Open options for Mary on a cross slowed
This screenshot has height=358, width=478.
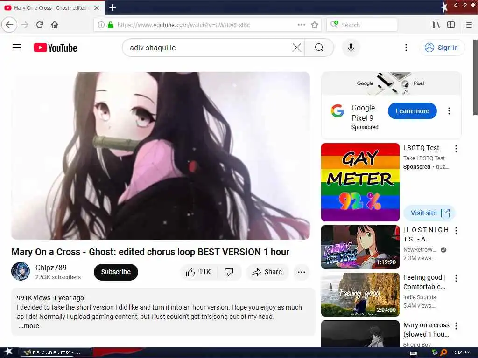pos(456,326)
